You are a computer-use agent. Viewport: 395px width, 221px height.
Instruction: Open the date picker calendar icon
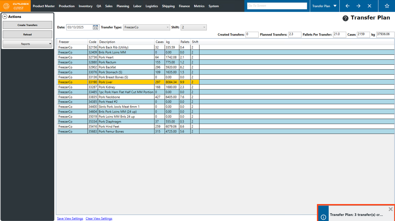coord(95,27)
